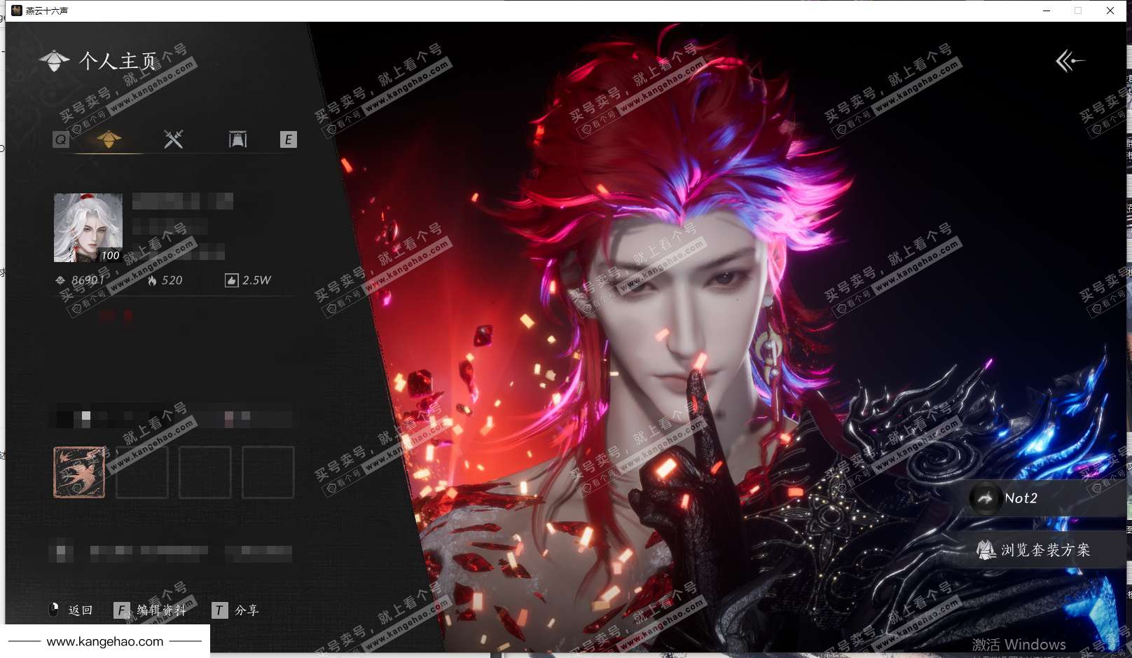Click the 个人主页 emblem icon
The image size is (1132, 658).
[55, 61]
